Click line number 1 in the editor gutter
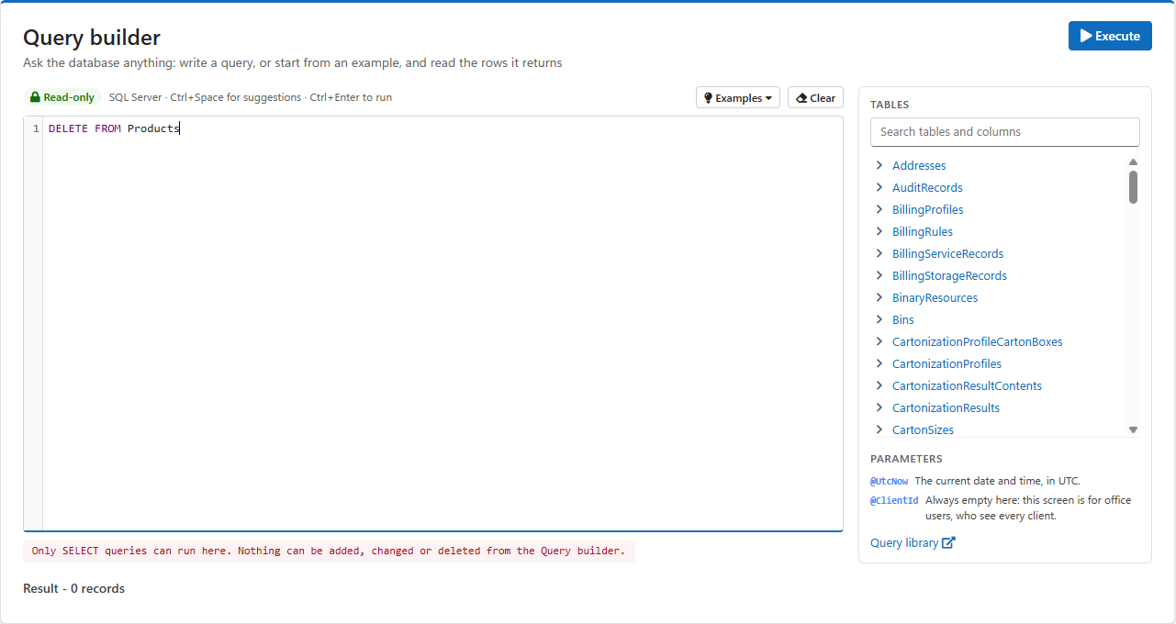Viewport: 1176px width, 624px height. [x=36, y=128]
